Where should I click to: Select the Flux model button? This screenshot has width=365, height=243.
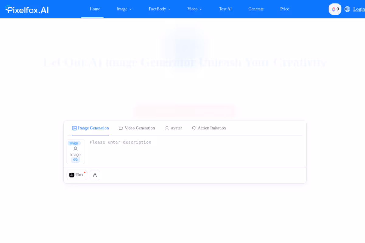(77, 175)
